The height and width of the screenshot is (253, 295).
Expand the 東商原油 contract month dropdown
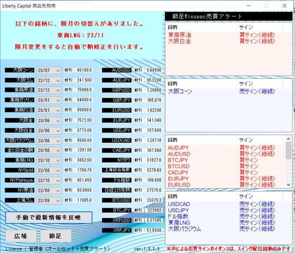coord(49,90)
